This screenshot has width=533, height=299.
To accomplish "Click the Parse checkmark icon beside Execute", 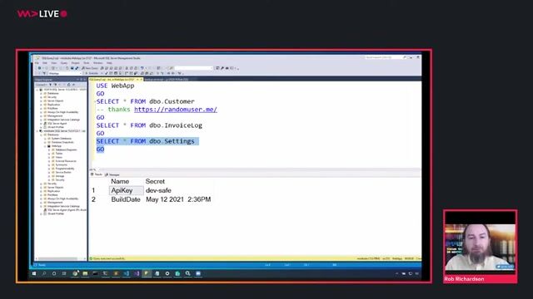I will [x=107, y=73].
